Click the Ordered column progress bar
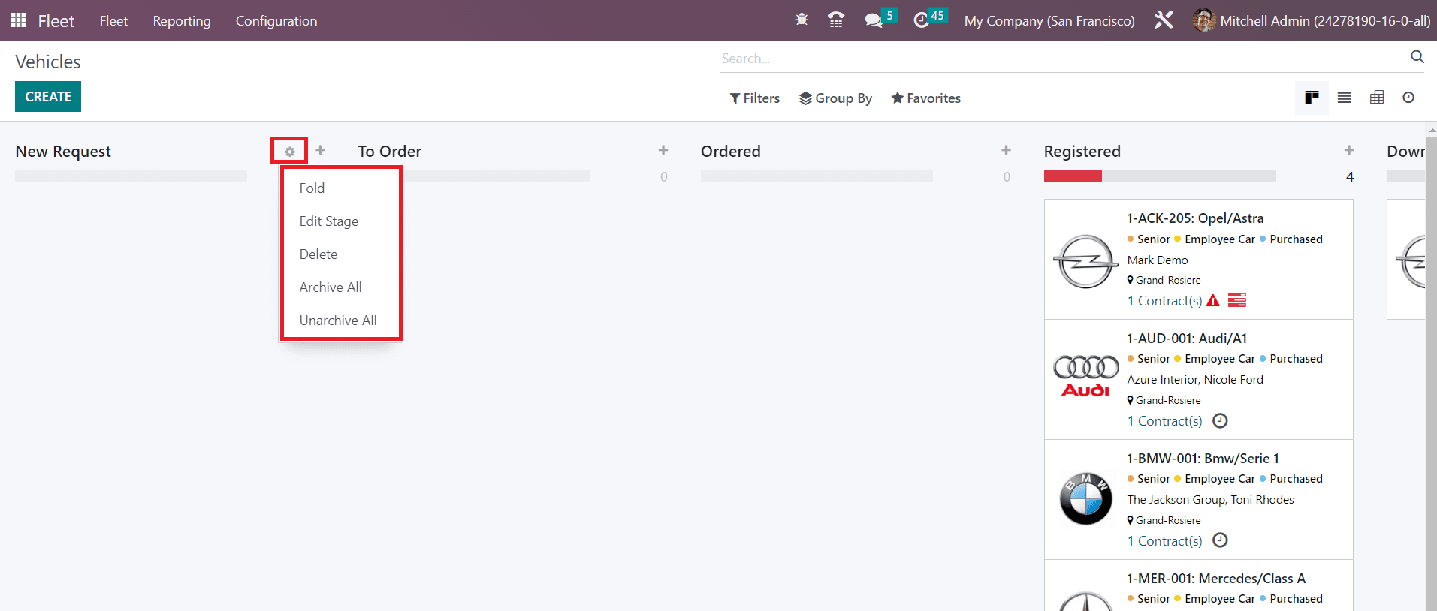The height and width of the screenshot is (611, 1437). point(817,176)
